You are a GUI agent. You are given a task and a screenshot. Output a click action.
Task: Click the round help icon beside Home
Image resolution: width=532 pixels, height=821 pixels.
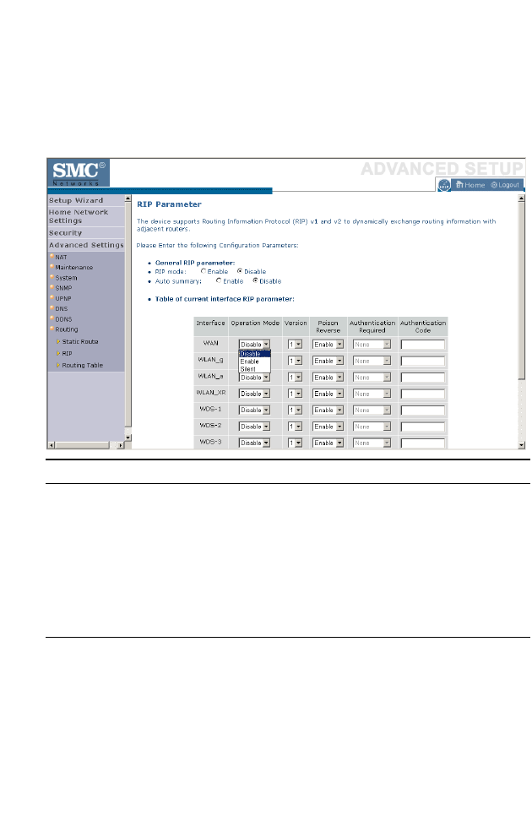click(x=444, y=185)
